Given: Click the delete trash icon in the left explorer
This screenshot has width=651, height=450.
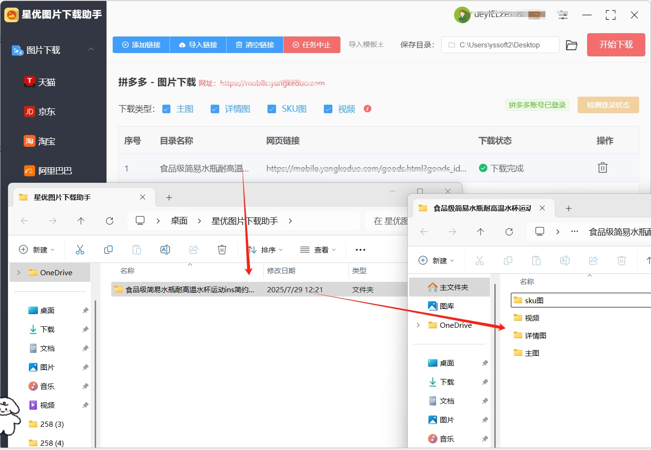Looking at the screenshot, I should click(222, 250).
